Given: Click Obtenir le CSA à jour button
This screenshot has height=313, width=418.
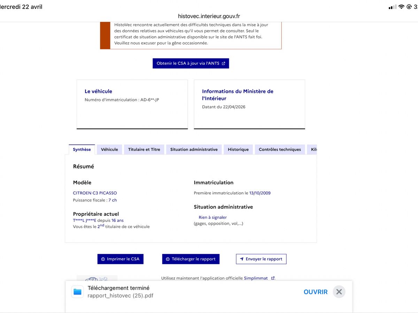Looking at the screenshot, I should [191, 63].
